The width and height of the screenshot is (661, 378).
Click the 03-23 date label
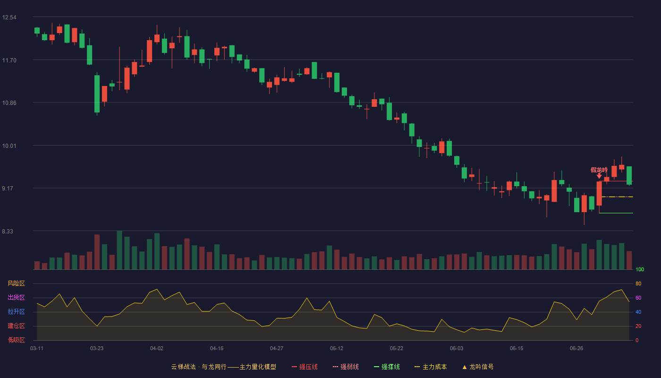click(x=97, y=348)
